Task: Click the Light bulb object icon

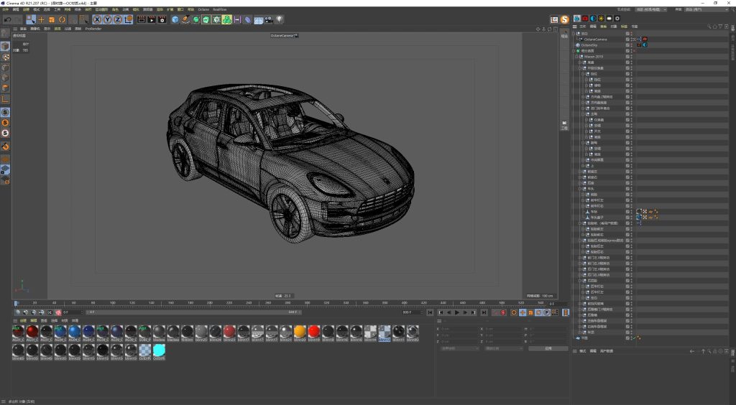Action: [x=280, y=19]
